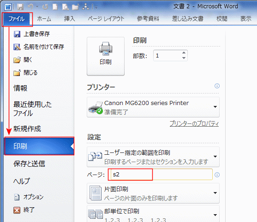Click the print preview icon in quick access toolbar
Image resolution: width=257 pixels, height=222 pixels.
pyautogui.click(x=66, y=7)
